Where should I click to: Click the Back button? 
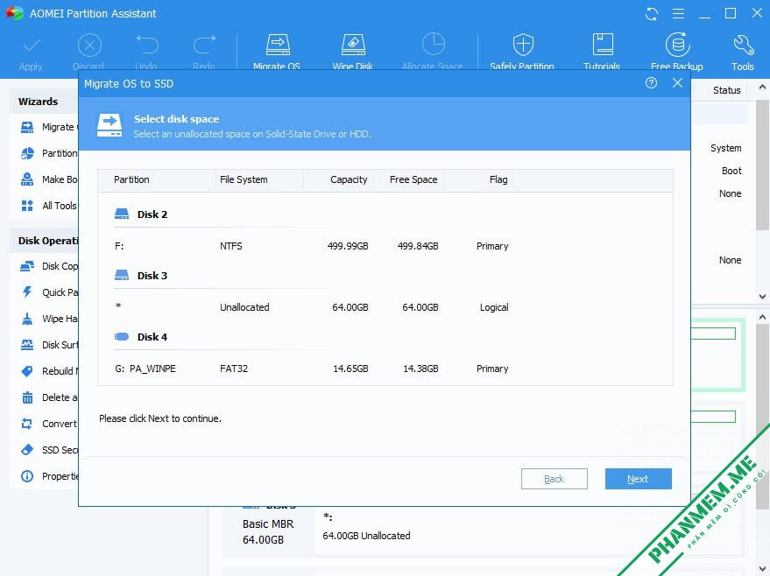pos(554,479)
